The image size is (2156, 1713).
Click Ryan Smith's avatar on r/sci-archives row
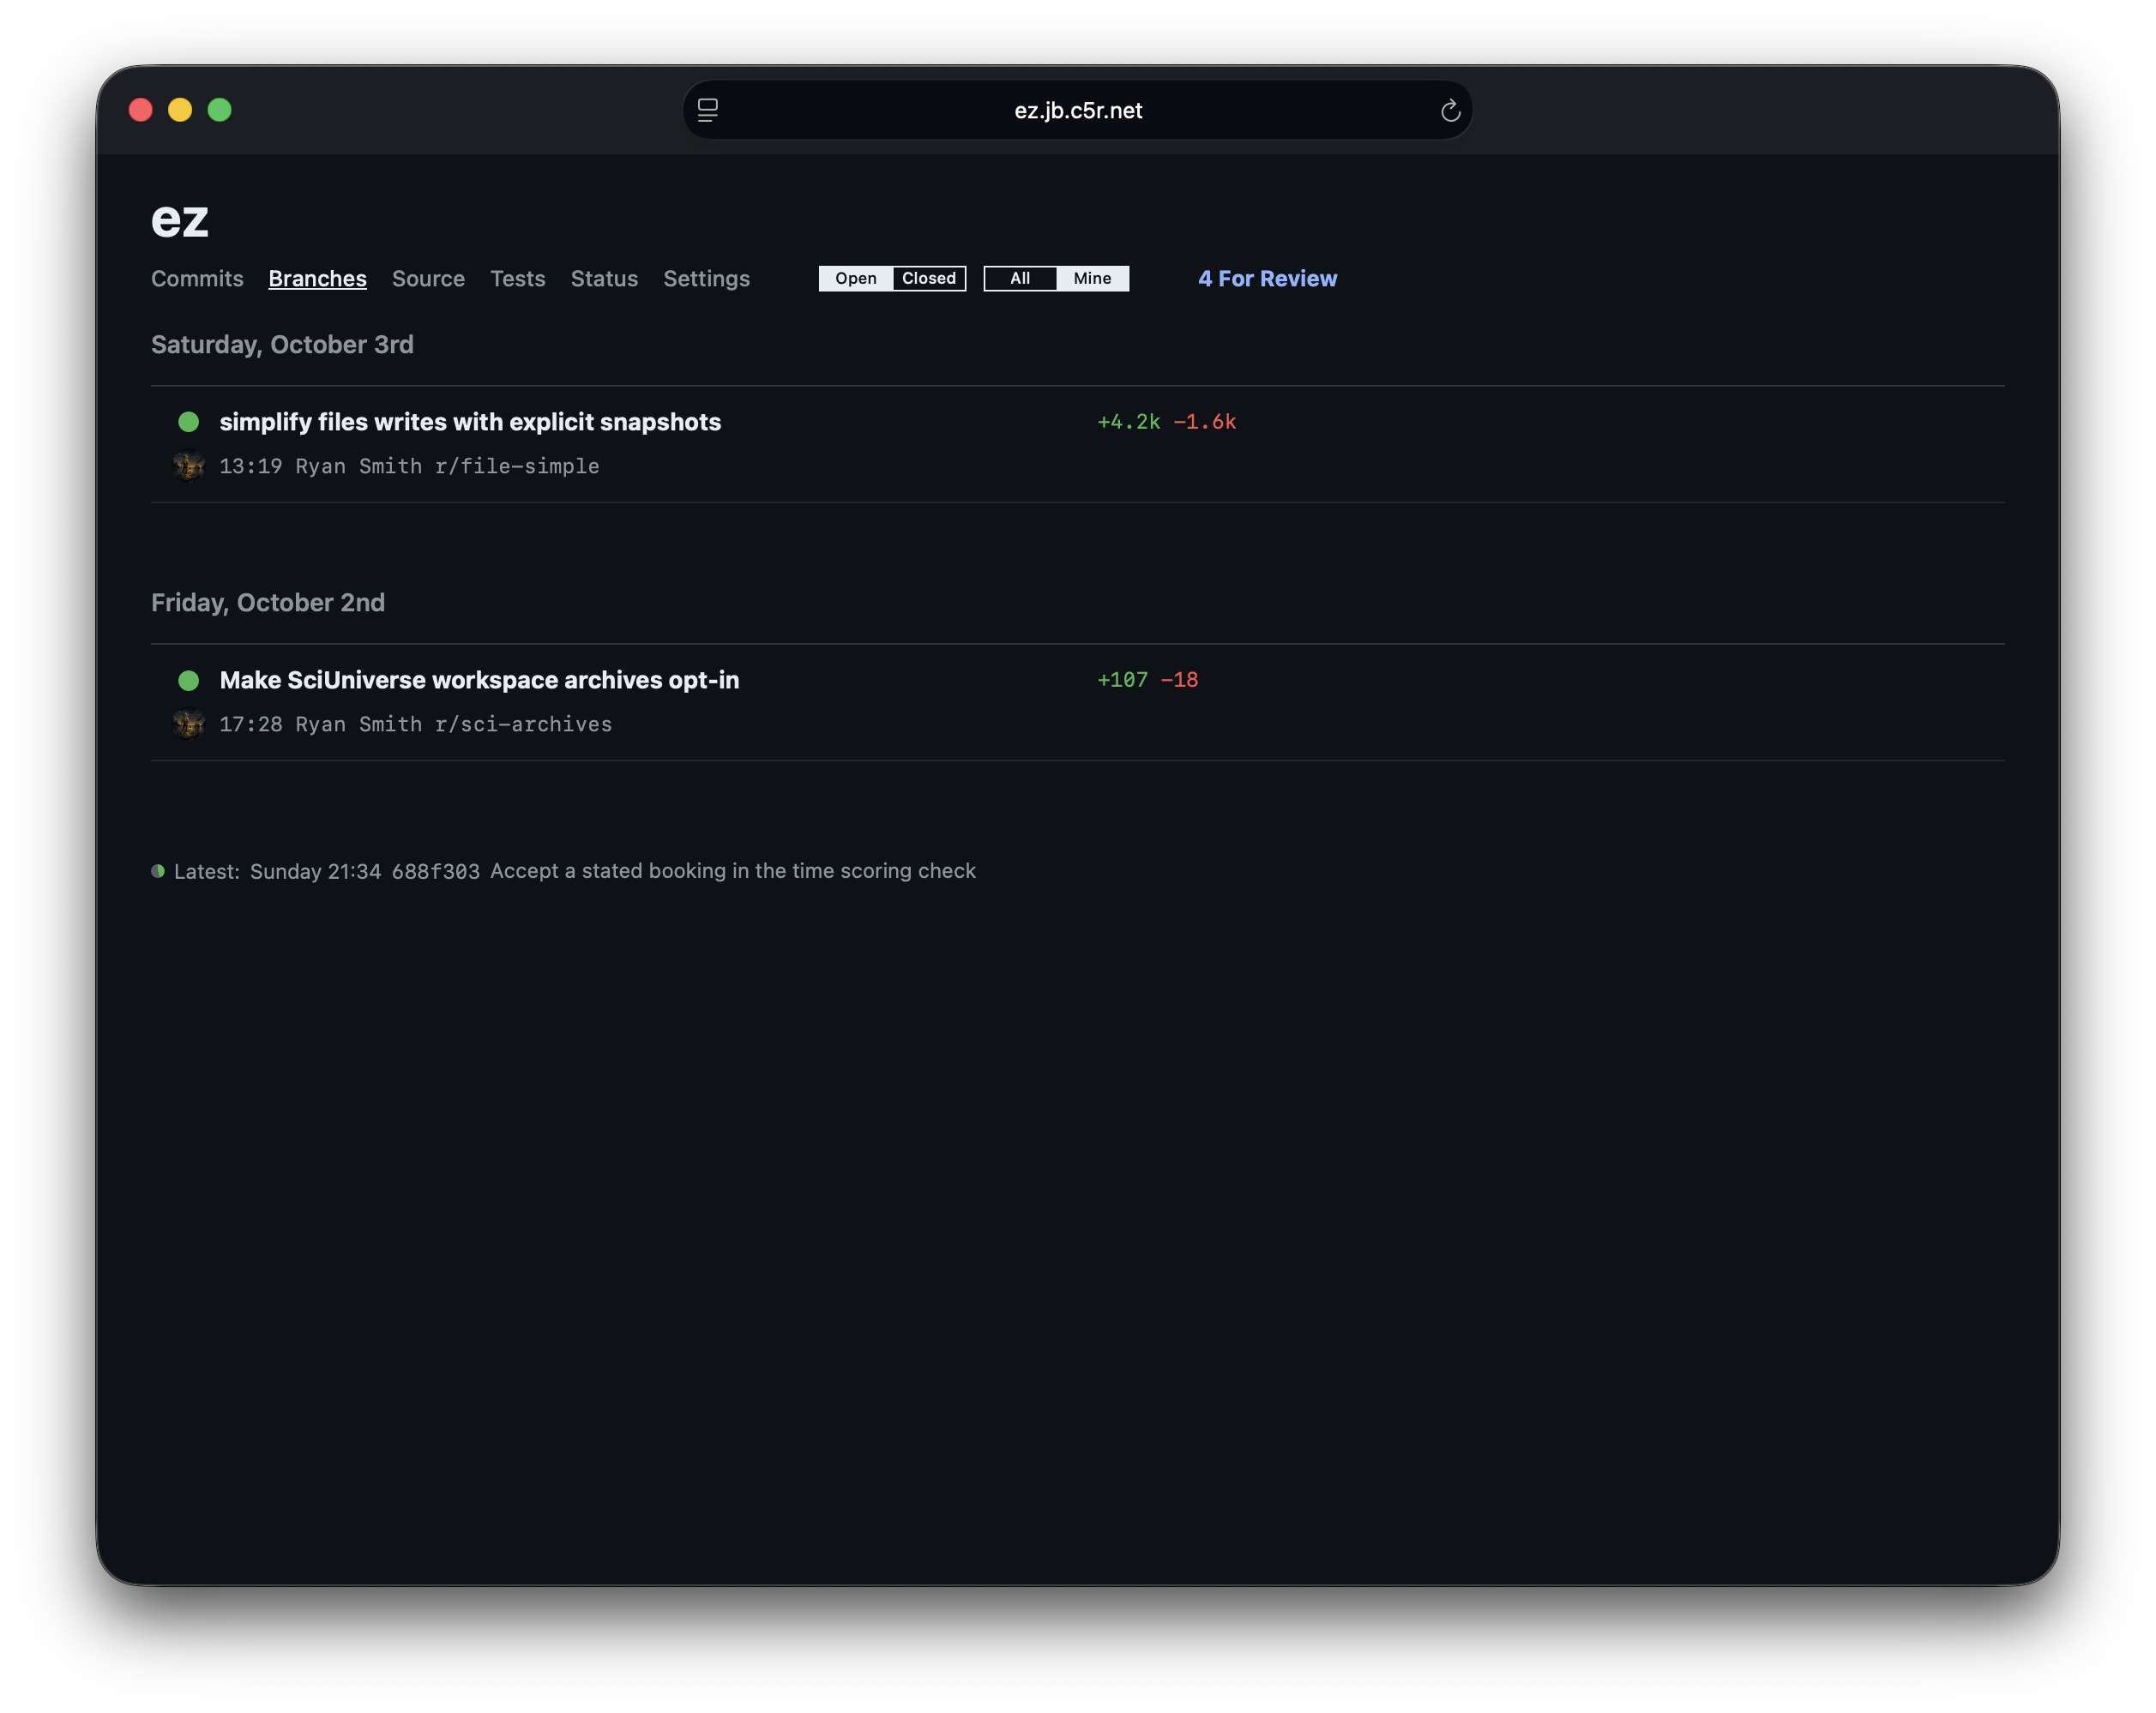[x=189, y=724]
